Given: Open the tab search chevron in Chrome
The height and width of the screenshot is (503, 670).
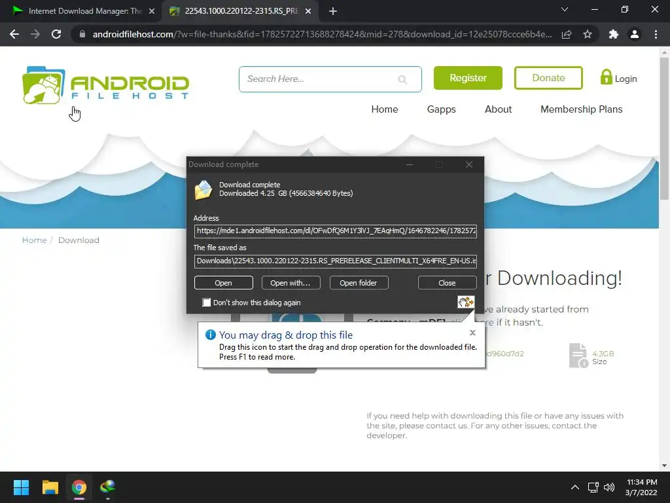Looking at the screenshot, I should coord(565,9).
